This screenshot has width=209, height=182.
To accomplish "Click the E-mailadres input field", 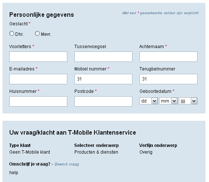I will point(38,79).
